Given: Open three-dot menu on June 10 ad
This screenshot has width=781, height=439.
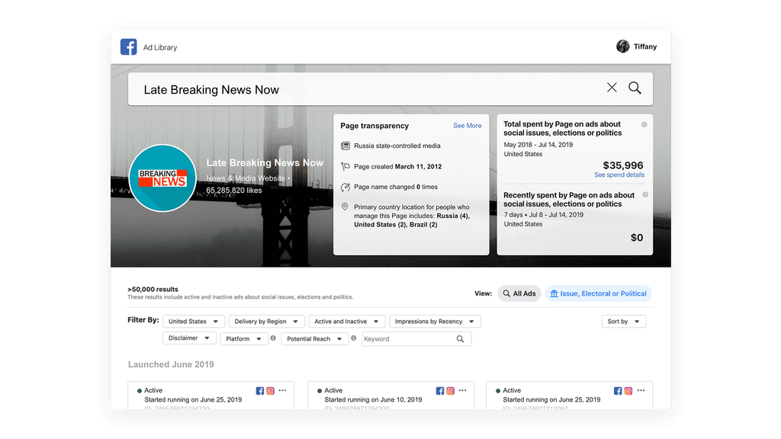Looking at the screenshot, I should pyautogui.click(x=461, y=390).
